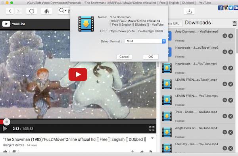Reveal Amy Diamond mp3 file with magnifier icon
This screenshot has width=238, height=156.
point(225,36)
